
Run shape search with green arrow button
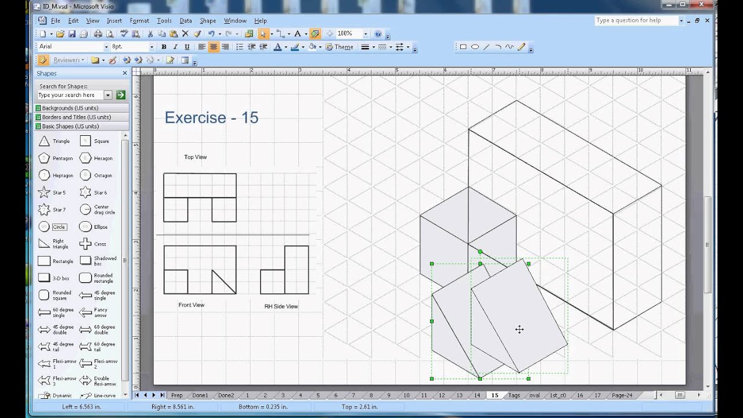(x=121, y=95)
